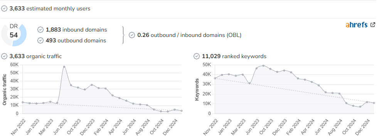379x139 pixels.
Task: Click the Nov 2022 first point on keywords chart
Action: pos(215,78)
